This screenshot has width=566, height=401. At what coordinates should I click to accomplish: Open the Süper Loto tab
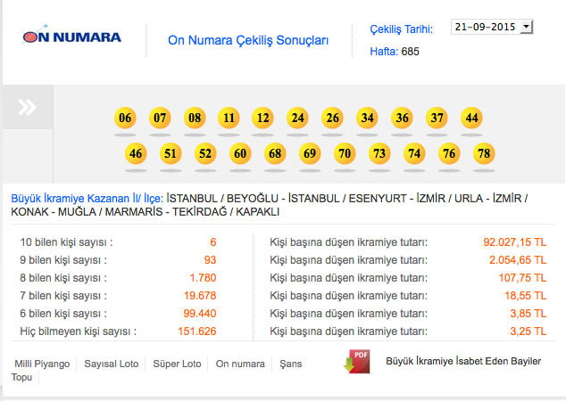(x=177, y=364)
